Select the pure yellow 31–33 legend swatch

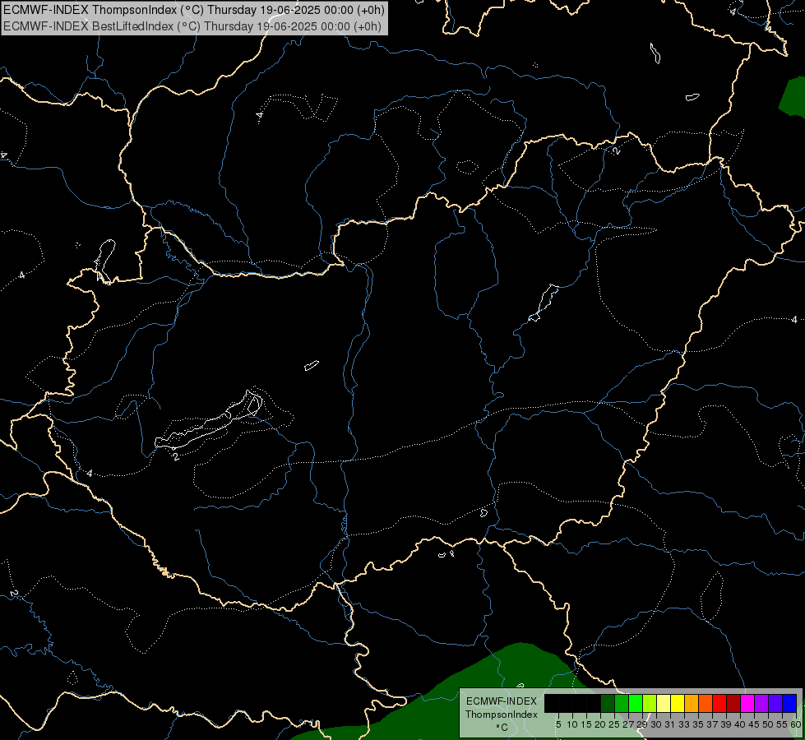[678, 703]
